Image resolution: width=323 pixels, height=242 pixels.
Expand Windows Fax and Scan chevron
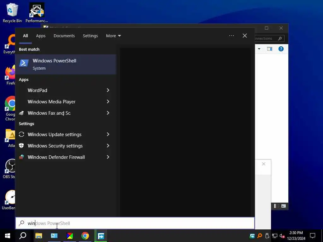(x=108, y=113)
